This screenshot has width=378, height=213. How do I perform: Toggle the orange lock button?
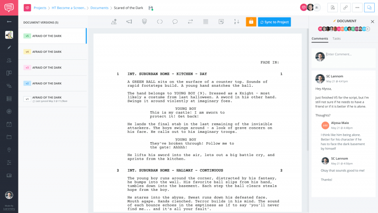(251, 22)
